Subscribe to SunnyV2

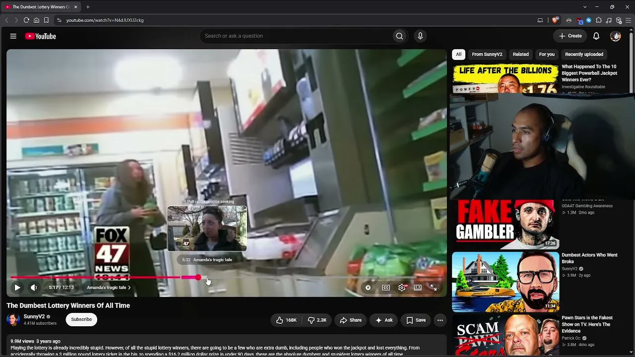pyautogui.click(x=81, y=320)
